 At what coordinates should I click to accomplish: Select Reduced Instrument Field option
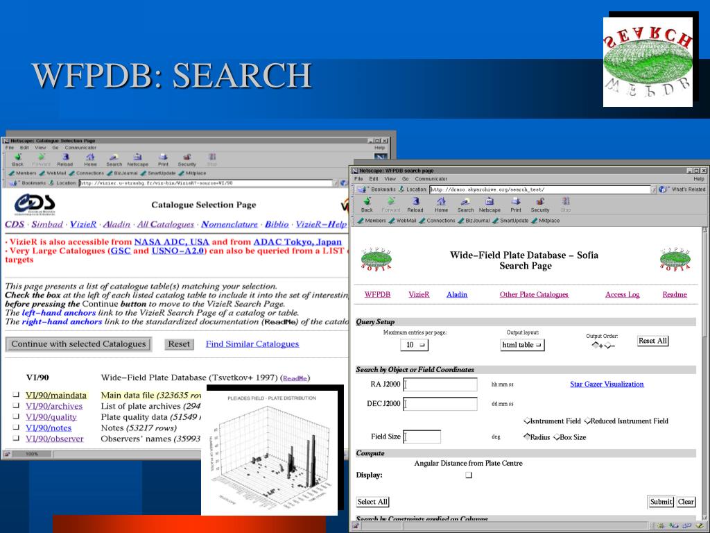587,421
